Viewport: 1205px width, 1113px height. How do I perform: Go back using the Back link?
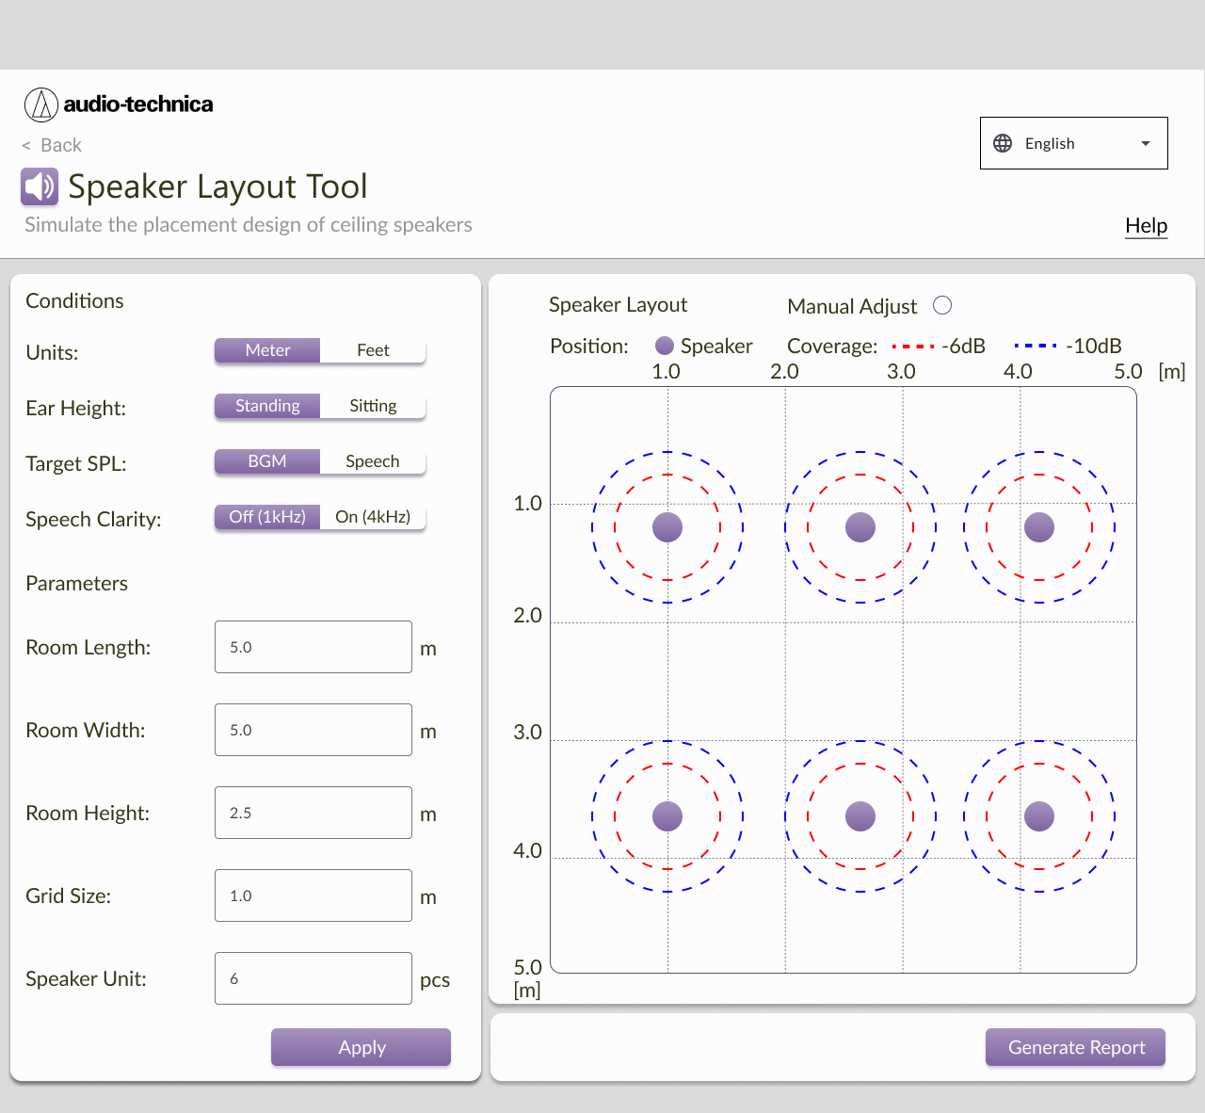(52, 145)
